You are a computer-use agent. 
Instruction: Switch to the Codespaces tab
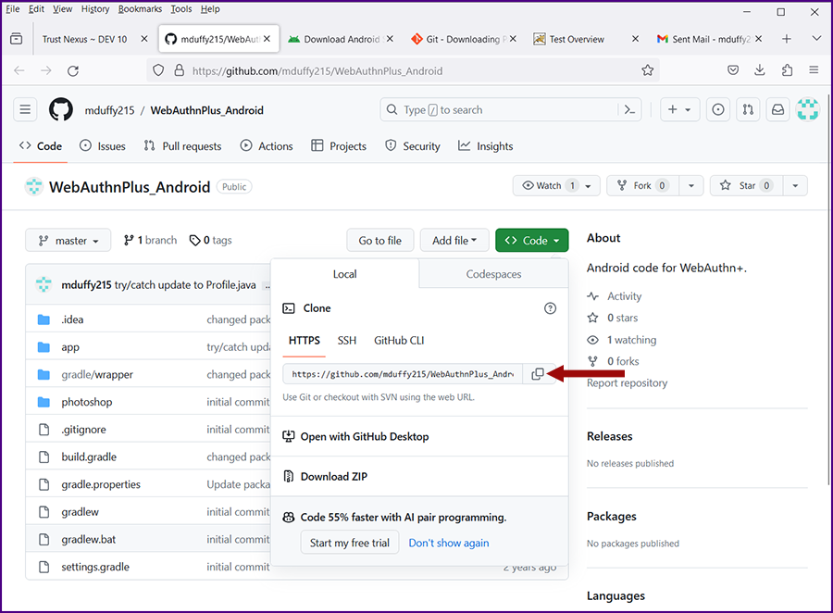493,274
